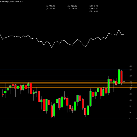Click the open price value O: 116.07

click(x=50, y=6)
